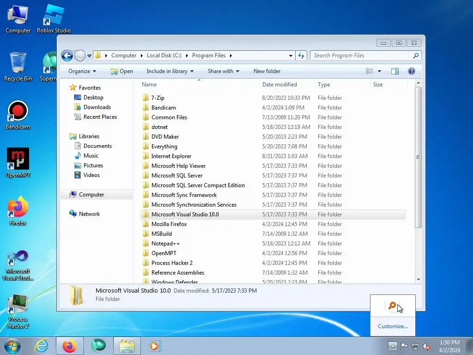This screenshot has width=473, height=355.
Task: Sort by the Date modified column header
Action: point(286,85)
